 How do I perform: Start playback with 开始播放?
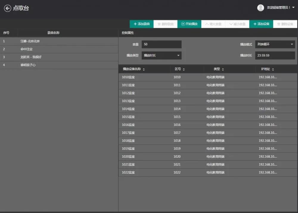pyautogui.click(x=189, y=24)
